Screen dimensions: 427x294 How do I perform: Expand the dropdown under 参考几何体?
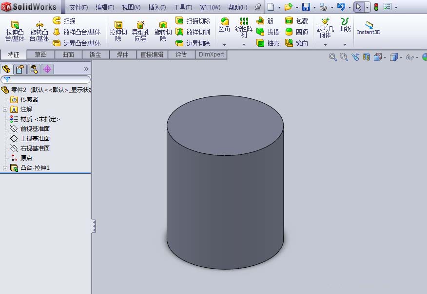pos(325,45)
